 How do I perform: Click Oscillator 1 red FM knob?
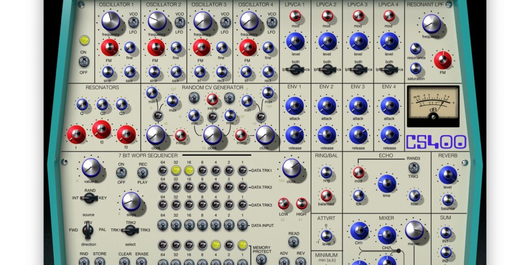point(110,47)
